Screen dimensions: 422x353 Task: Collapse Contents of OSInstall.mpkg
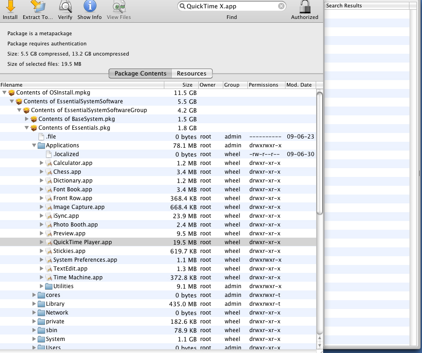pyautogui.click(x=4, y=93)
